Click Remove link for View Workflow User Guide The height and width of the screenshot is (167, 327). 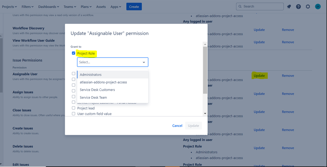(288, 42)
